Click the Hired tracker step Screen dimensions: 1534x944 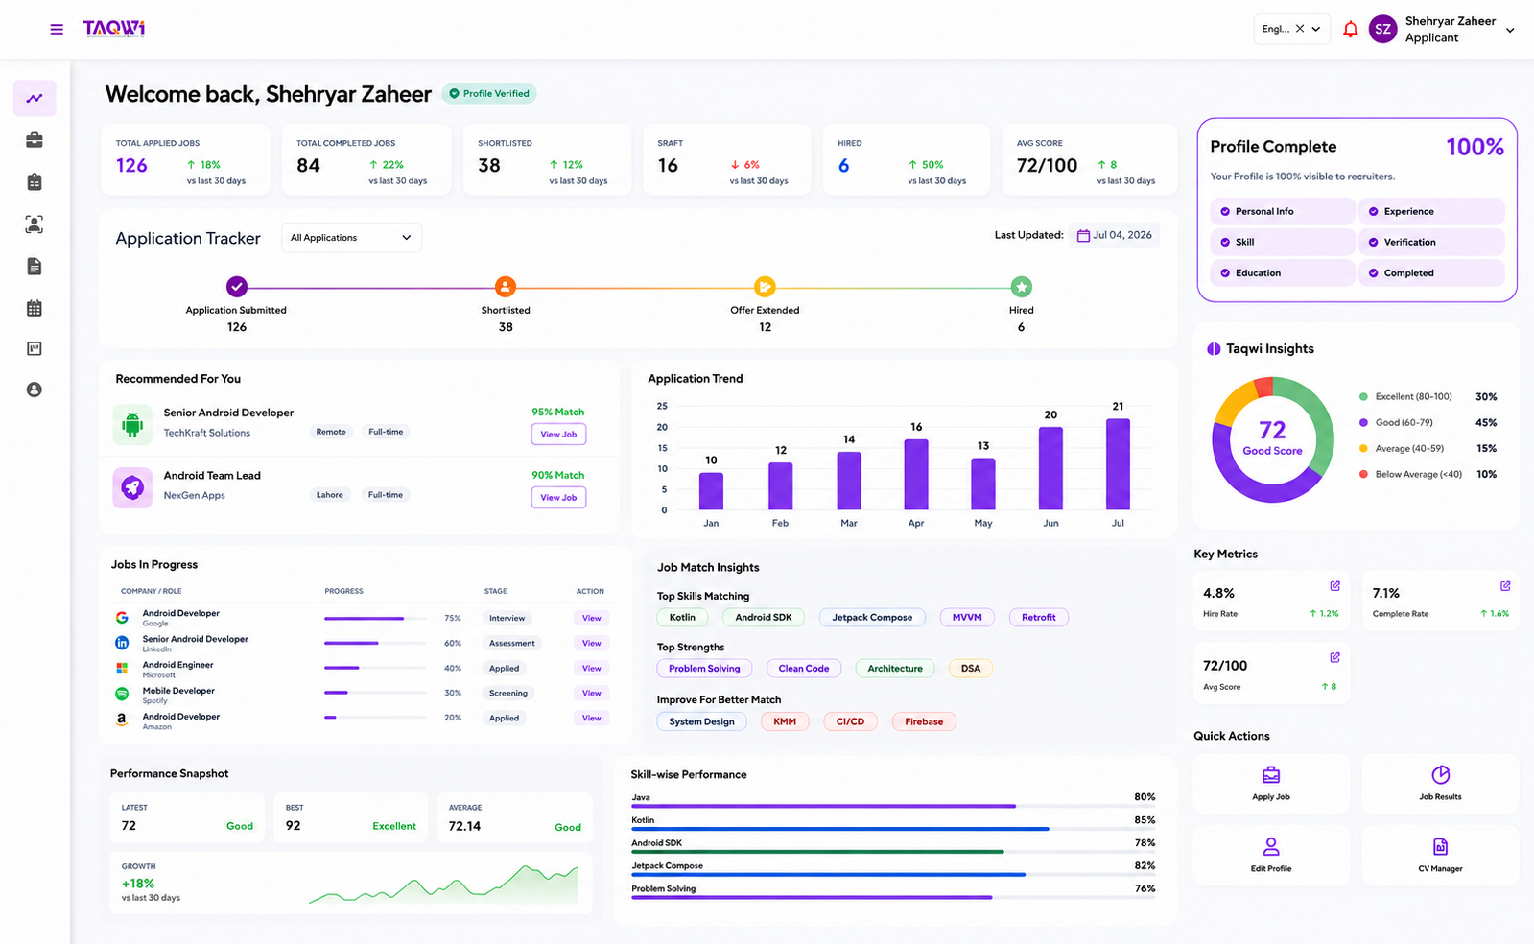pyautogui.click(x=1022, y=286)
